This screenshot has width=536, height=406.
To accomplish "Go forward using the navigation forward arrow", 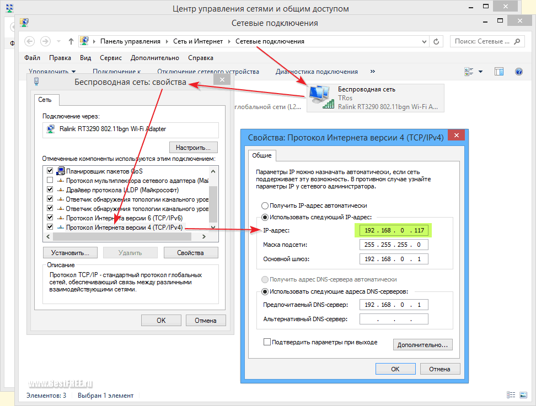I will point(45,41).
